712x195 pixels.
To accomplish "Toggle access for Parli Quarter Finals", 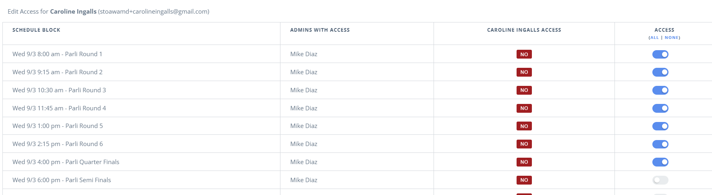I will pos(660,162).
